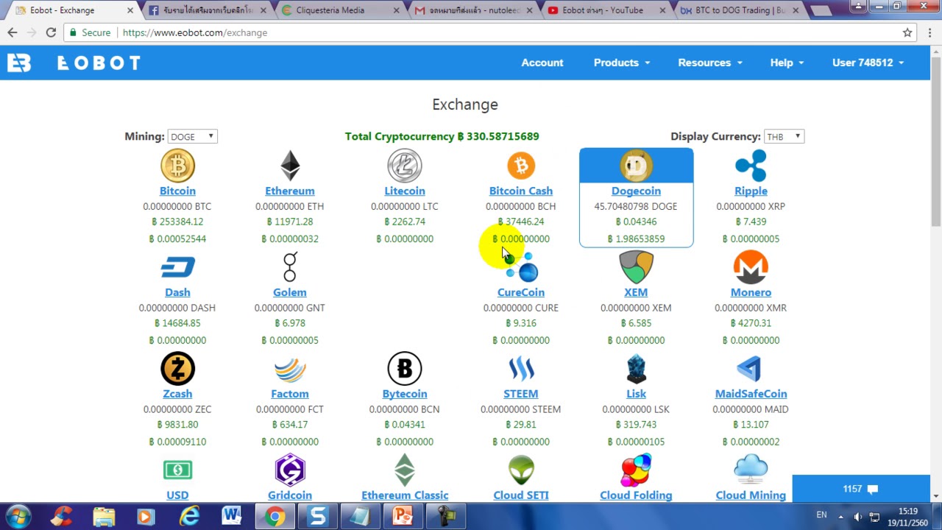
Task: Click the XEM shield icon
Action: (x=636, y=267)
